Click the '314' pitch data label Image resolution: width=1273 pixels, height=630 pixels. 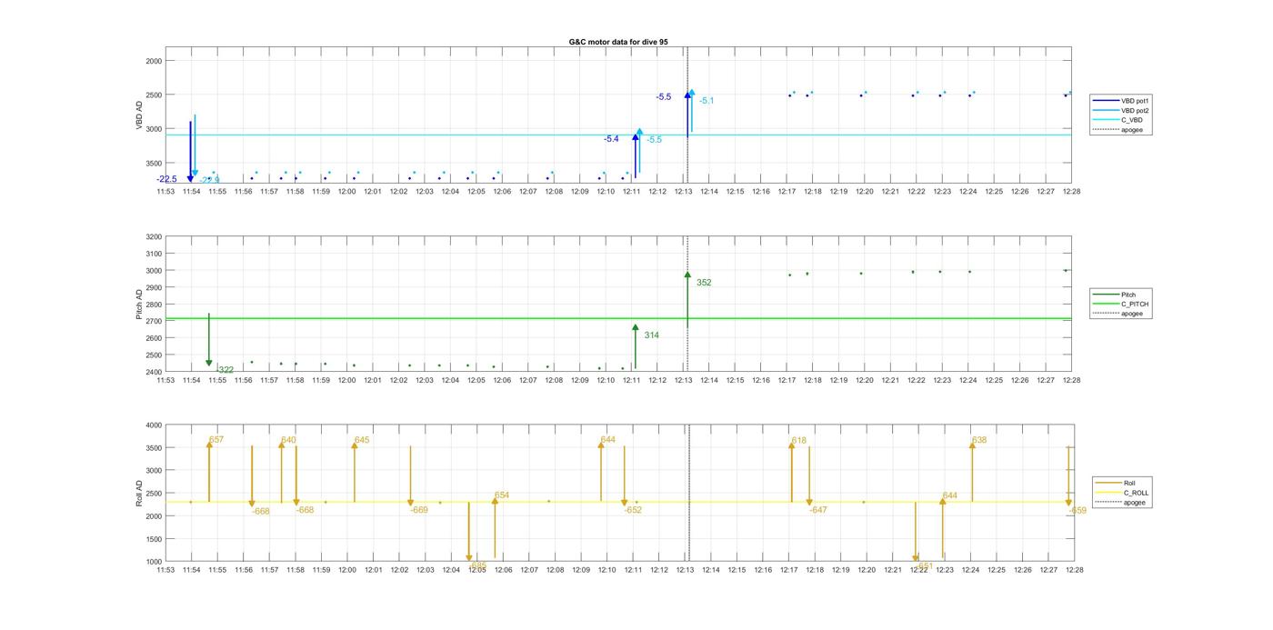click(652, 335)
